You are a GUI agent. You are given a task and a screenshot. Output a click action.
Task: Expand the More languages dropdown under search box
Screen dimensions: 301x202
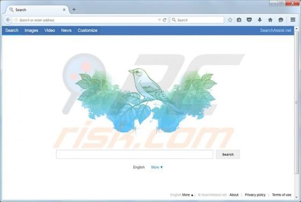tap(157, 167)
